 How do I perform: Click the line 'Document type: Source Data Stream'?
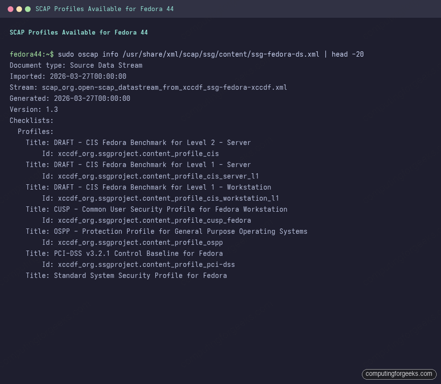coord(76,65)
